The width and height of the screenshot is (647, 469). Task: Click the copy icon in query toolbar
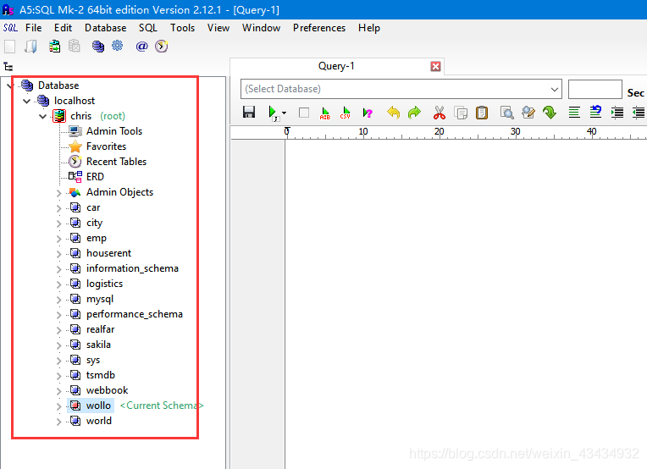461,113
